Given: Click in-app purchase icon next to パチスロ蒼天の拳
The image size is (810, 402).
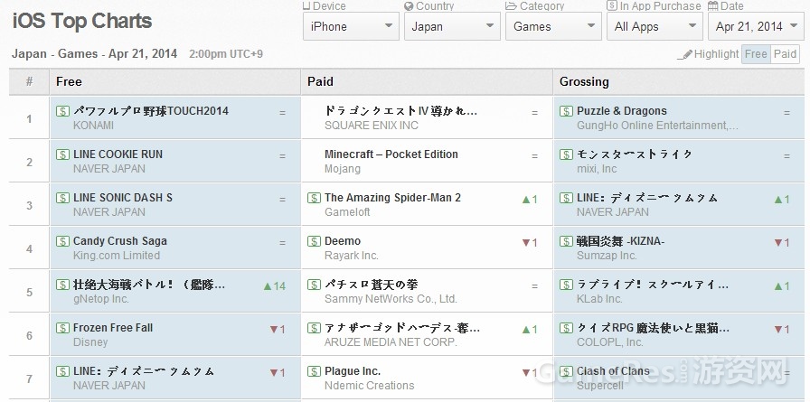Looking at the screenshot, I should coord(314,285).
